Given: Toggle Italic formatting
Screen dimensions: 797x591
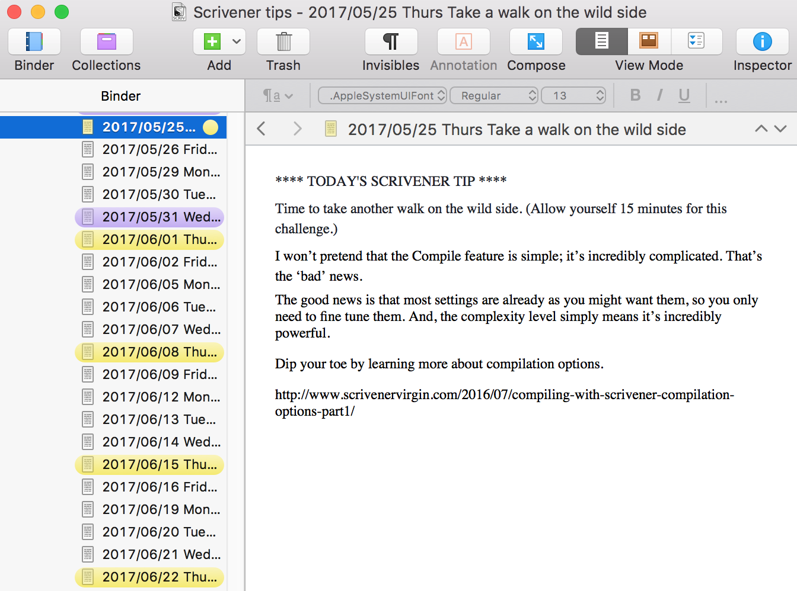Looking at the screenshot, I should pos(659,95).
